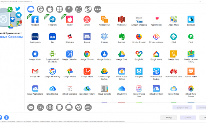
Task: Filter by all cloud services category
Action: click(31, 9)
